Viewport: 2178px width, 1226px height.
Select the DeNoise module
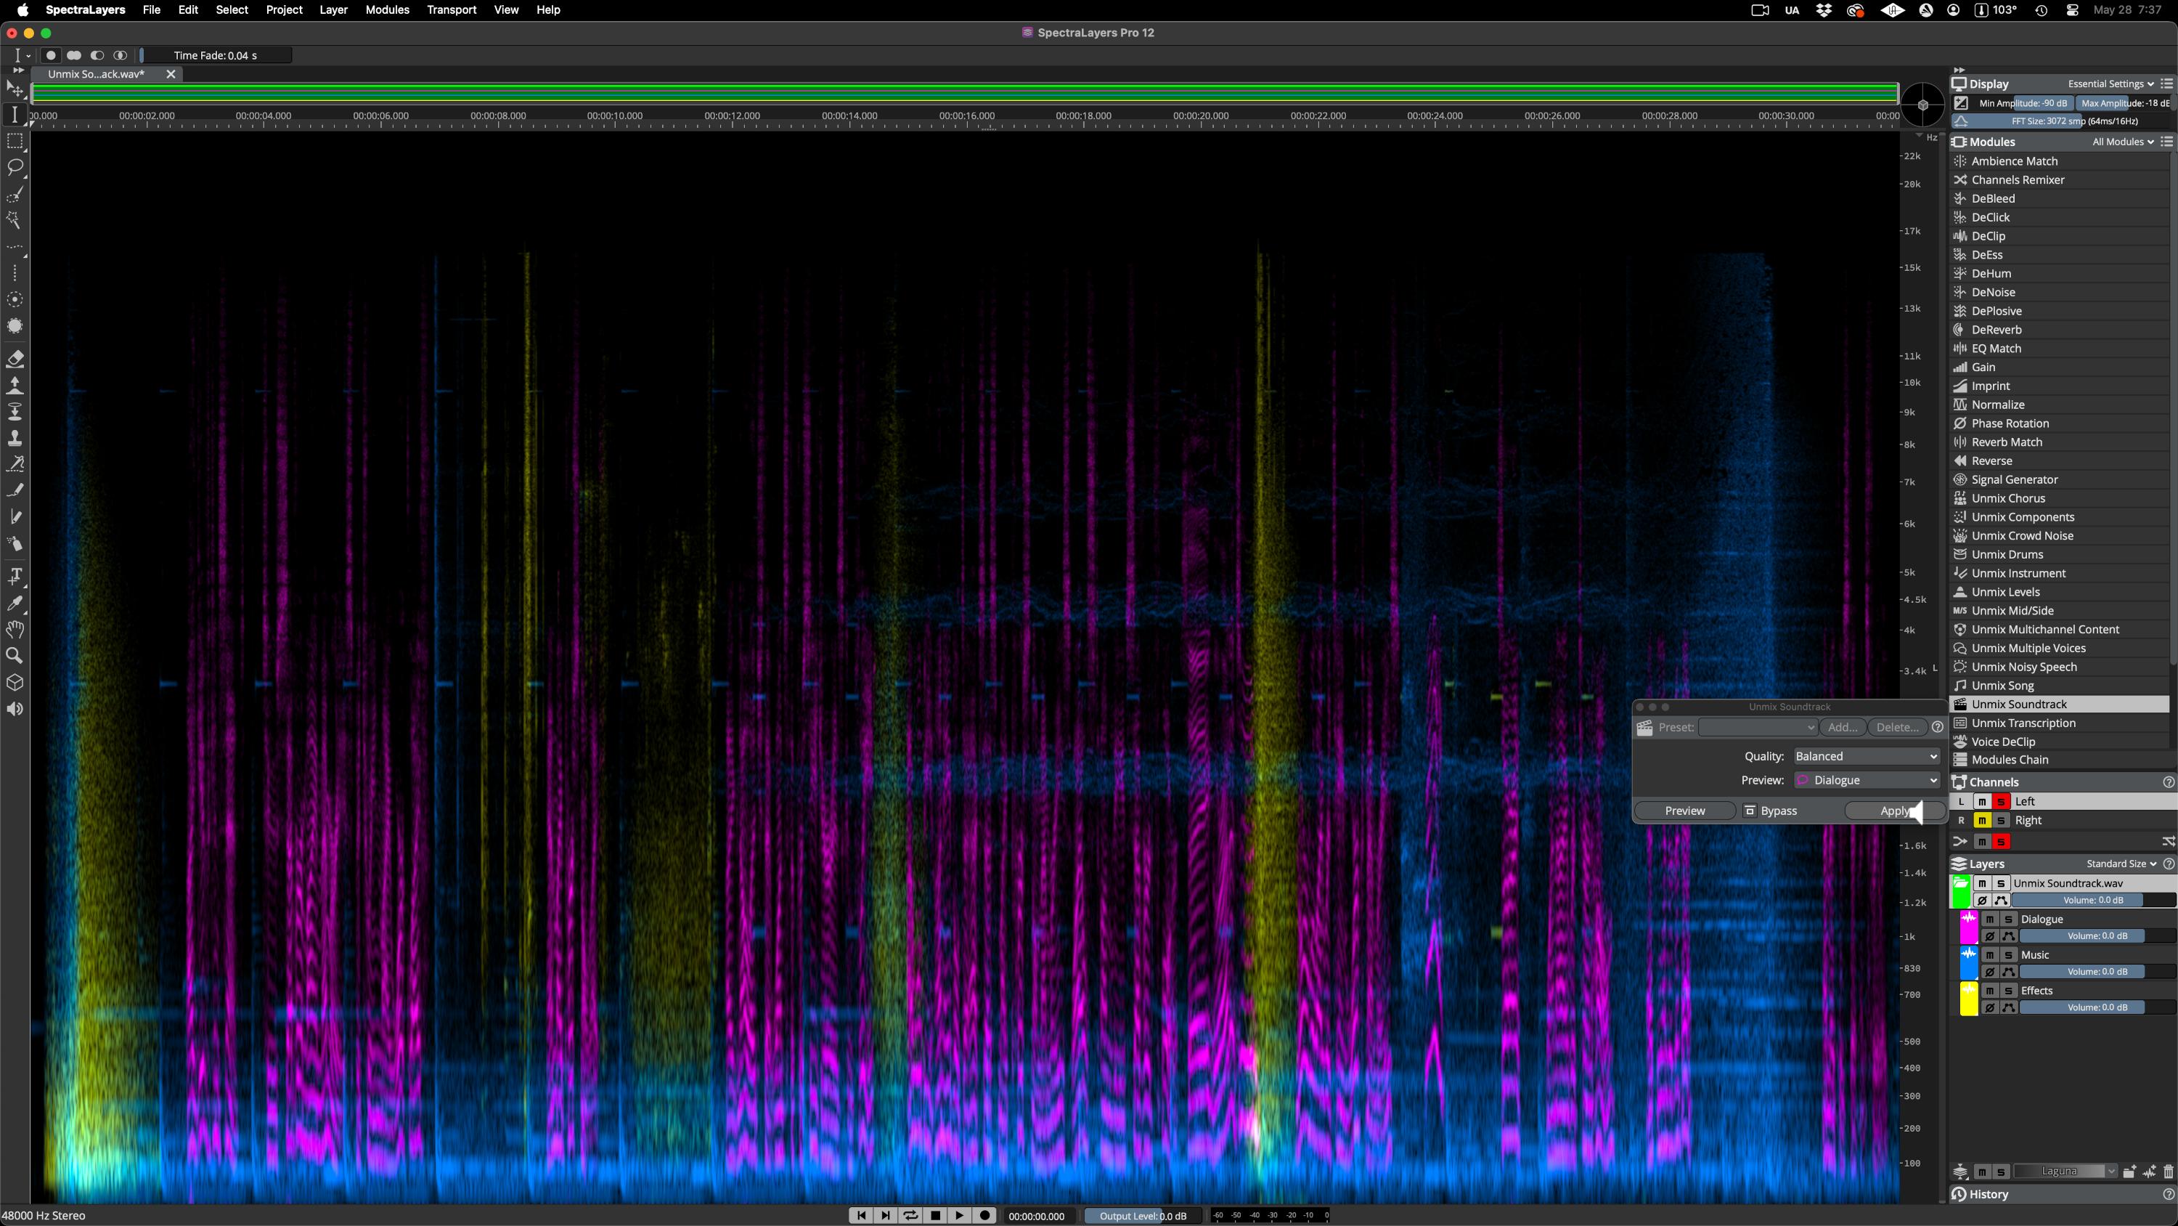pyautogui.click(x=1994, y=291)
